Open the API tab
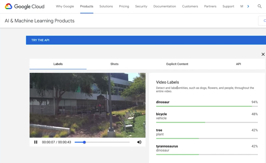The image size is (266, 163). tap(238, 64)
